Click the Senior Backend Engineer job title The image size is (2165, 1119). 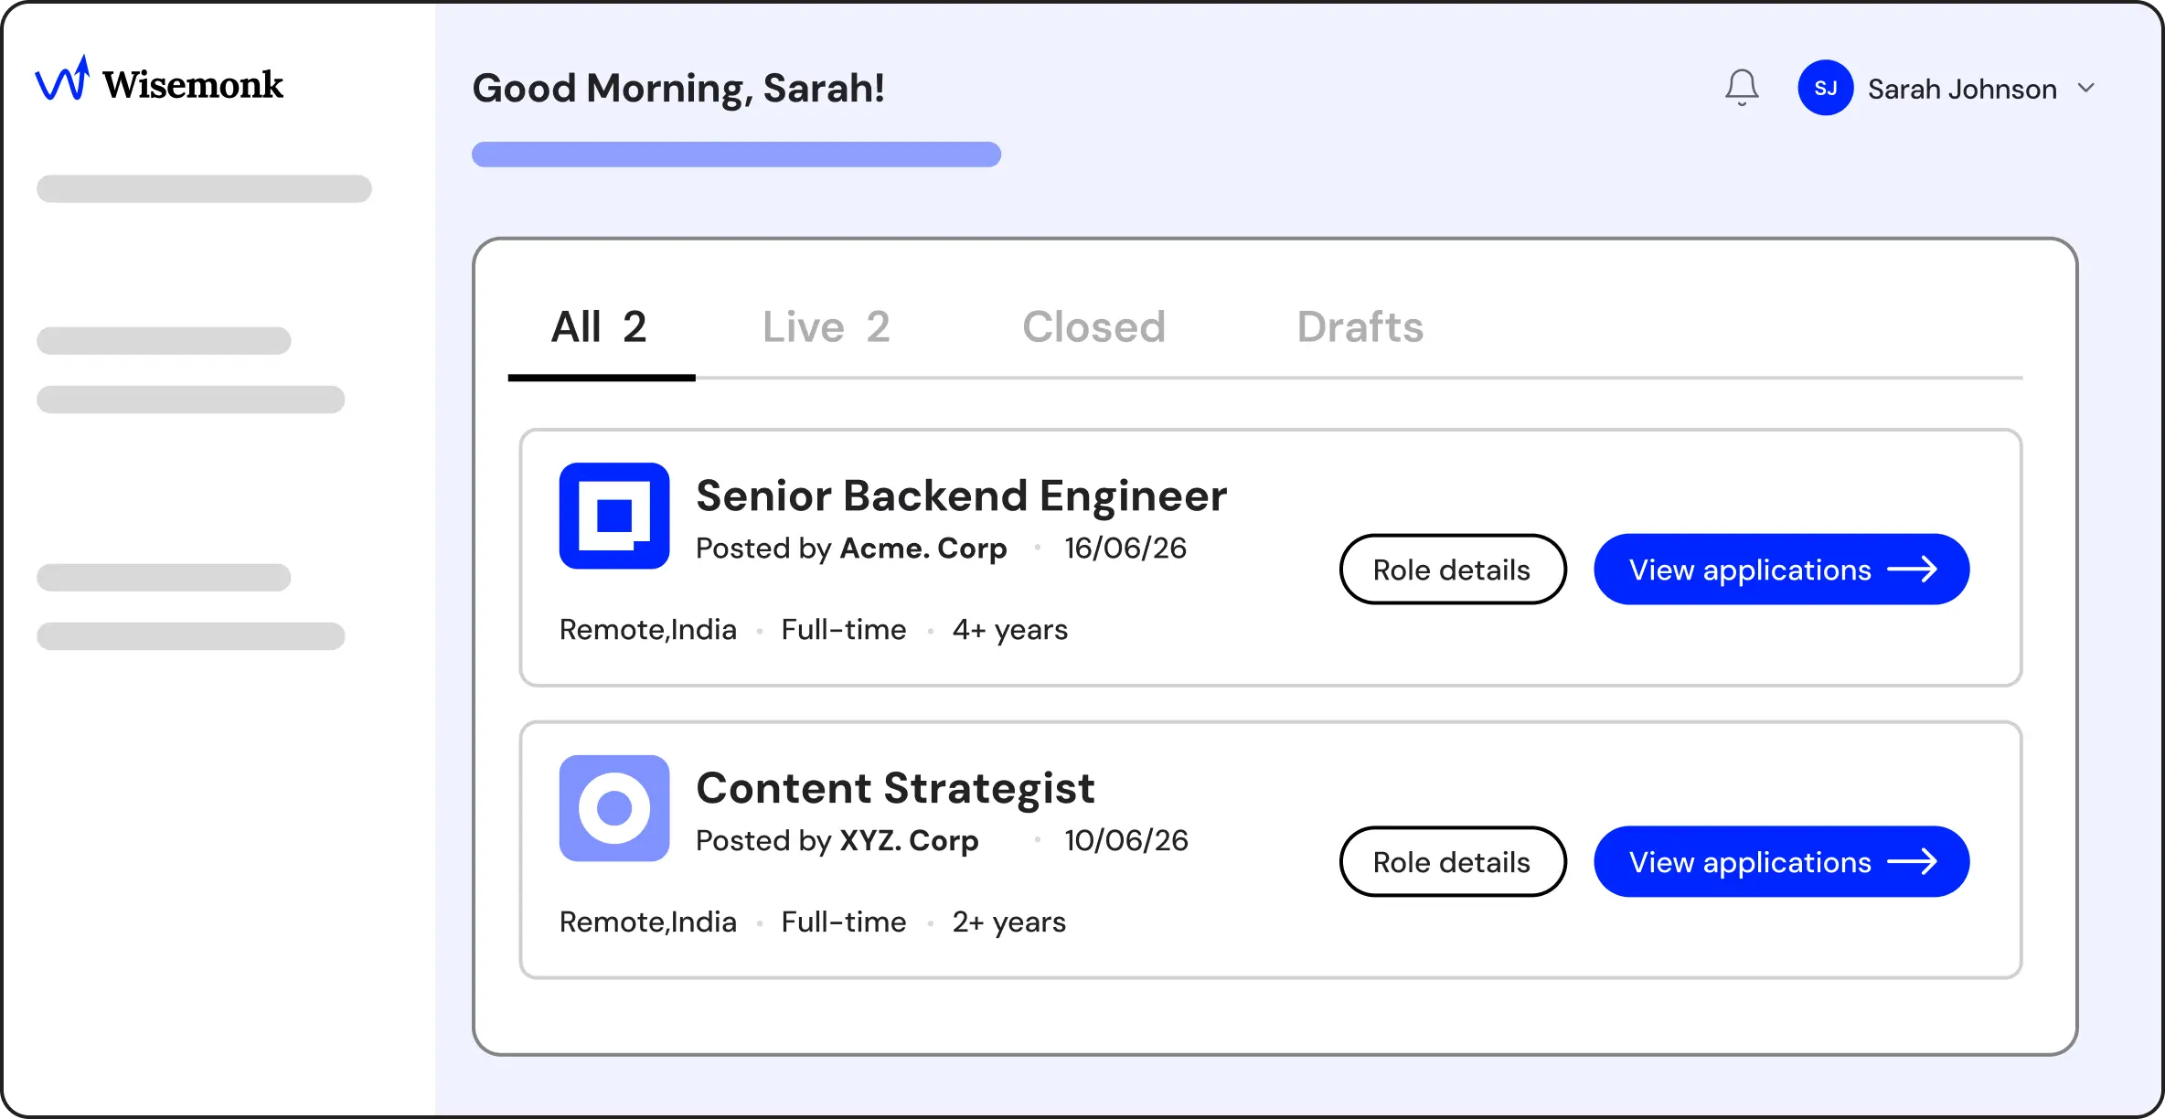click(961, 496)
